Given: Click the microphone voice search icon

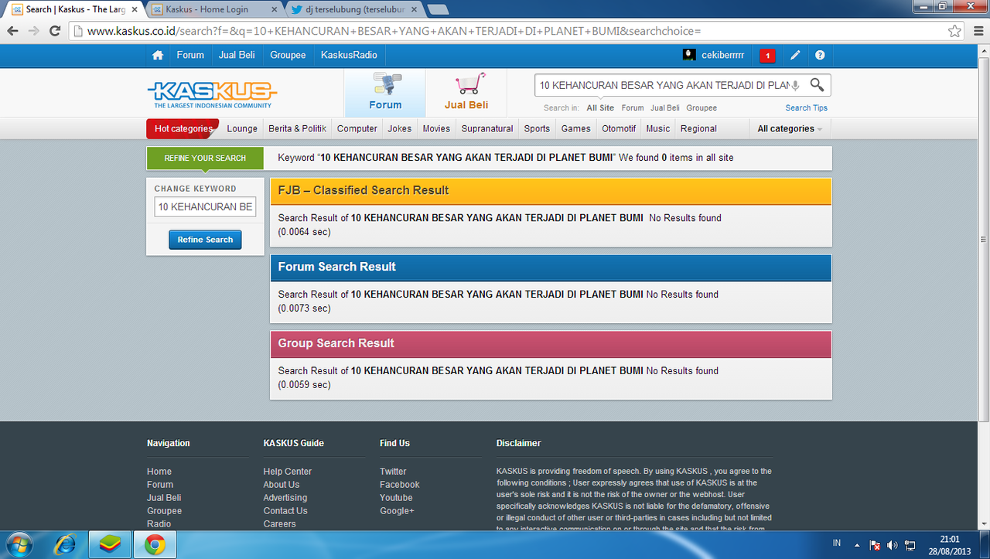Looking at the screenshot, I should click(795, 86).
